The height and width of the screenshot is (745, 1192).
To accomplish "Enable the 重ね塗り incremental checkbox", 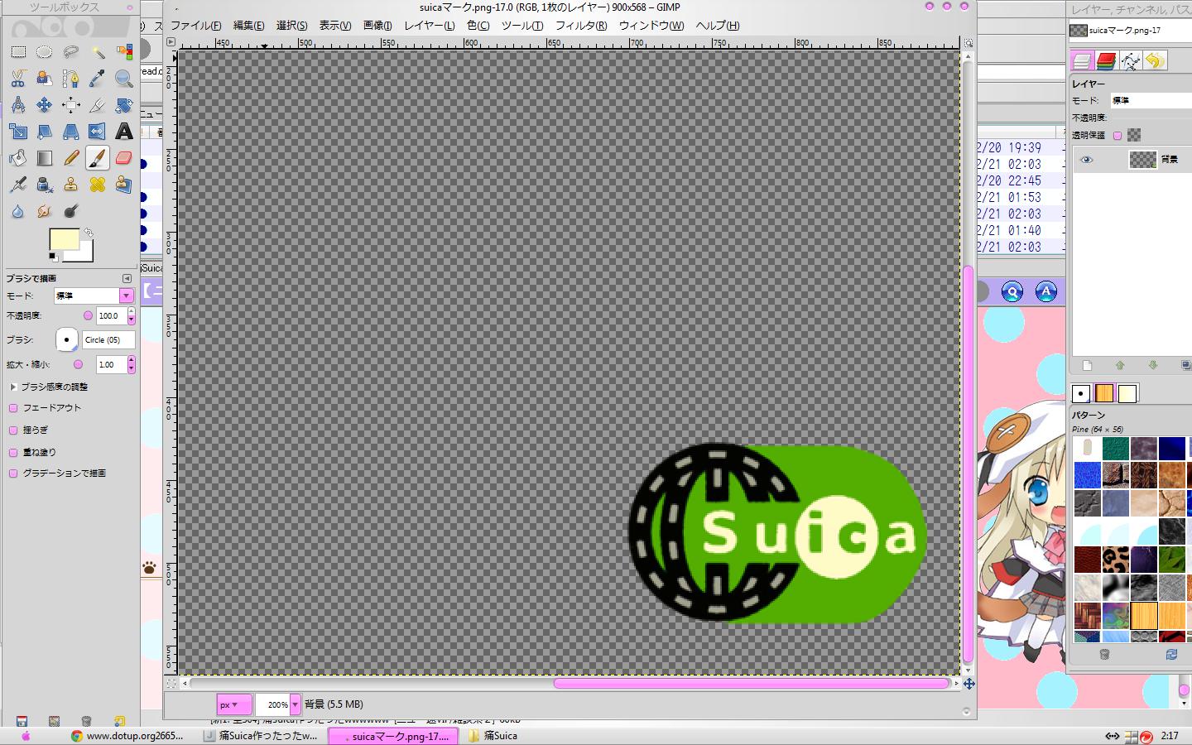I will 13,453.
